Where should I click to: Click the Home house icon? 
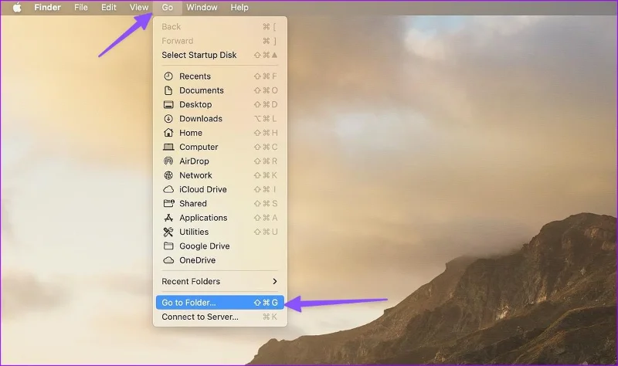tap(168, 133)
